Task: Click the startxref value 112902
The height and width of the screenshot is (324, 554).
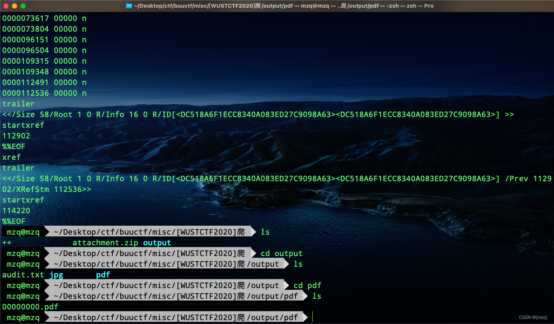Action: click(x=16, y=136)
